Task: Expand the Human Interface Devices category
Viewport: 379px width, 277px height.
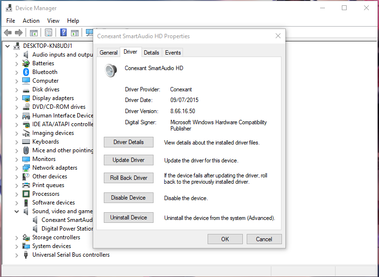Action: point(17,116)
